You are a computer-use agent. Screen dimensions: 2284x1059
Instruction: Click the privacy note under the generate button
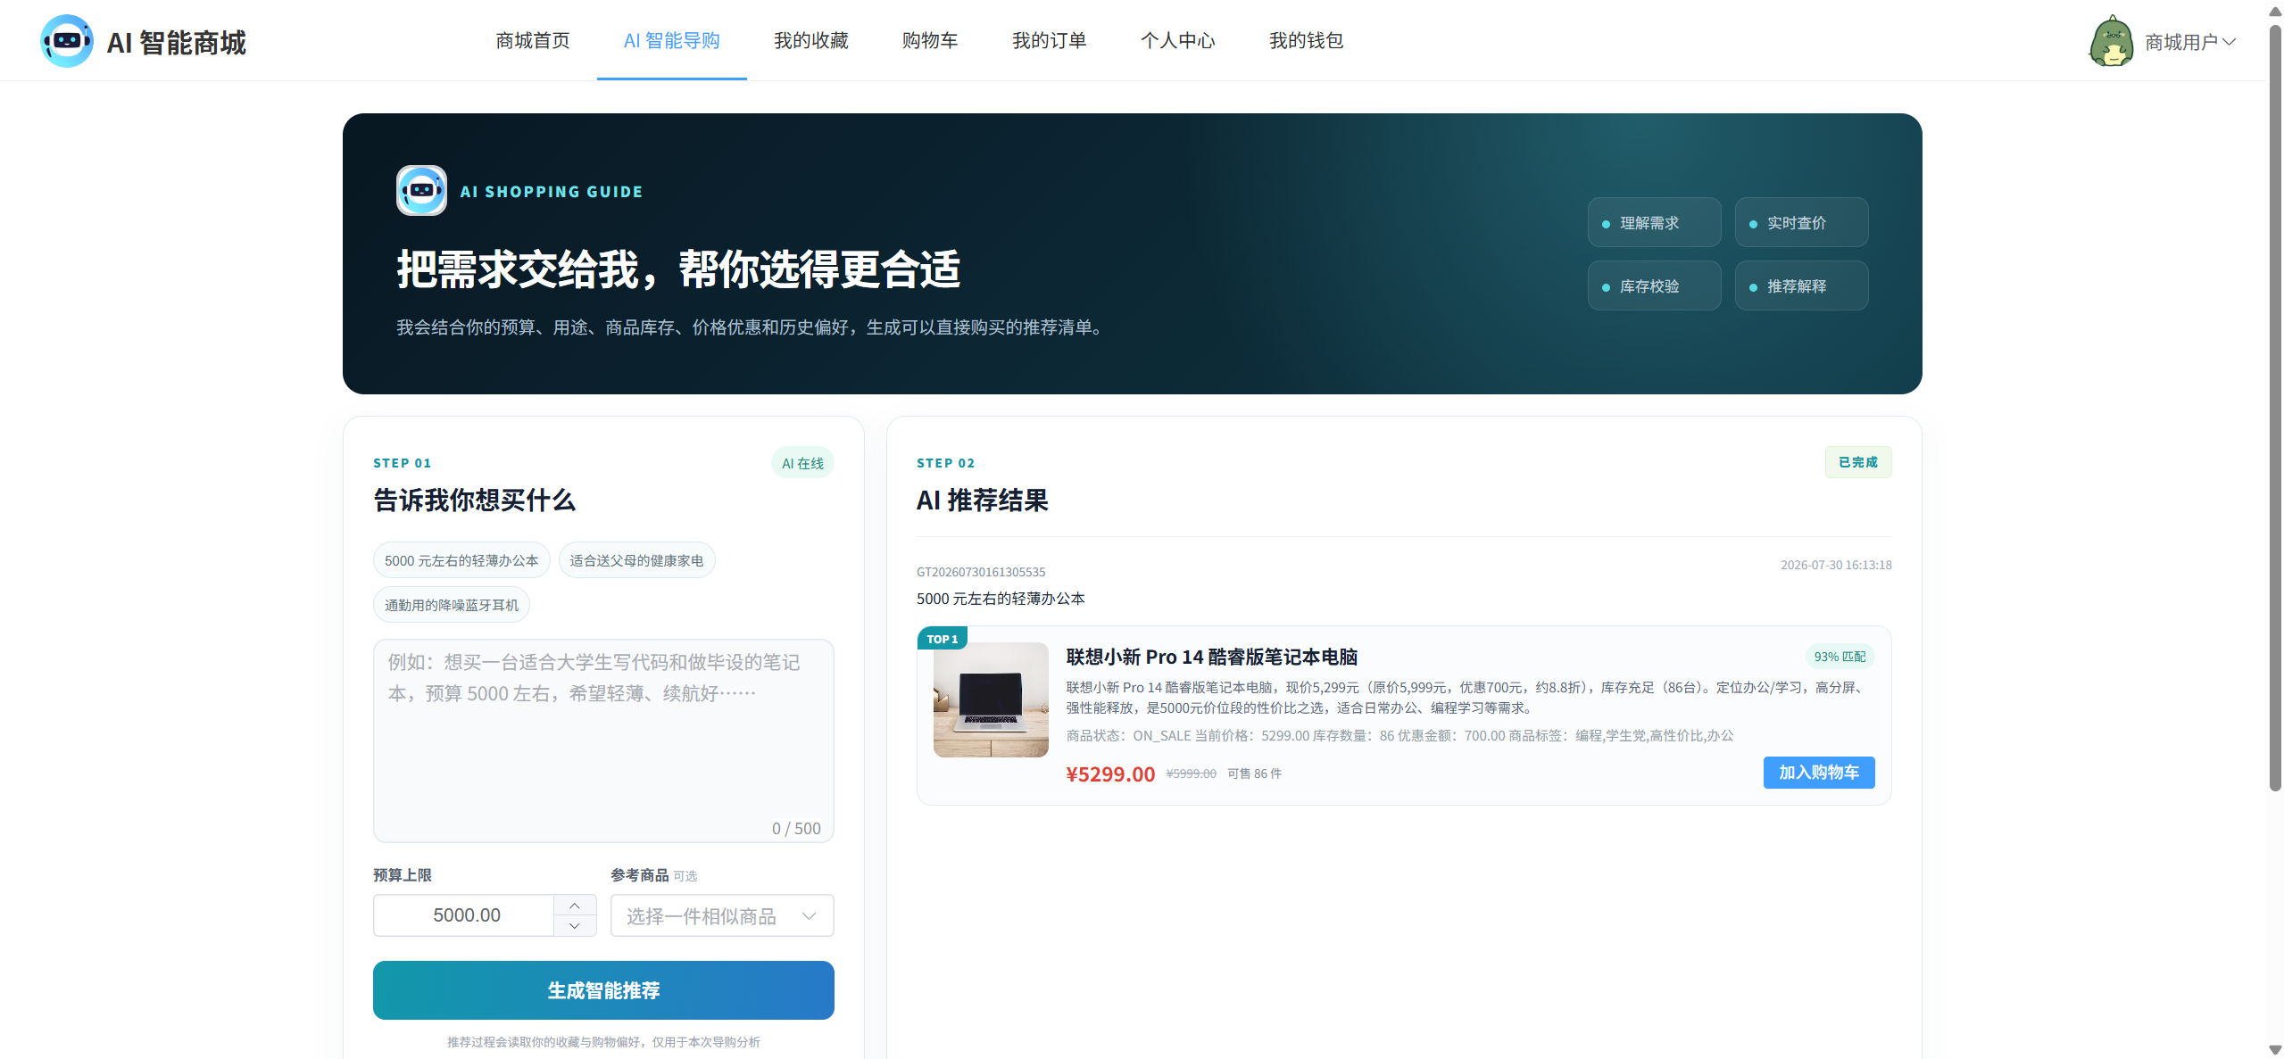603,1042
